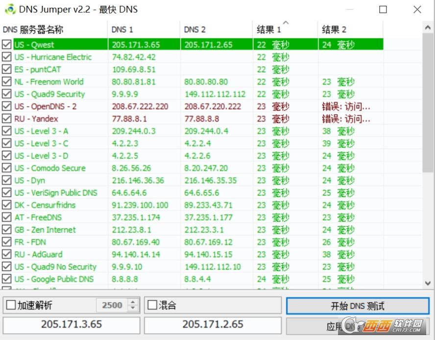Toggle the ES - puntCAT checkbox
The height and width of the screenshot is (340, 436).
pos(7,69)
